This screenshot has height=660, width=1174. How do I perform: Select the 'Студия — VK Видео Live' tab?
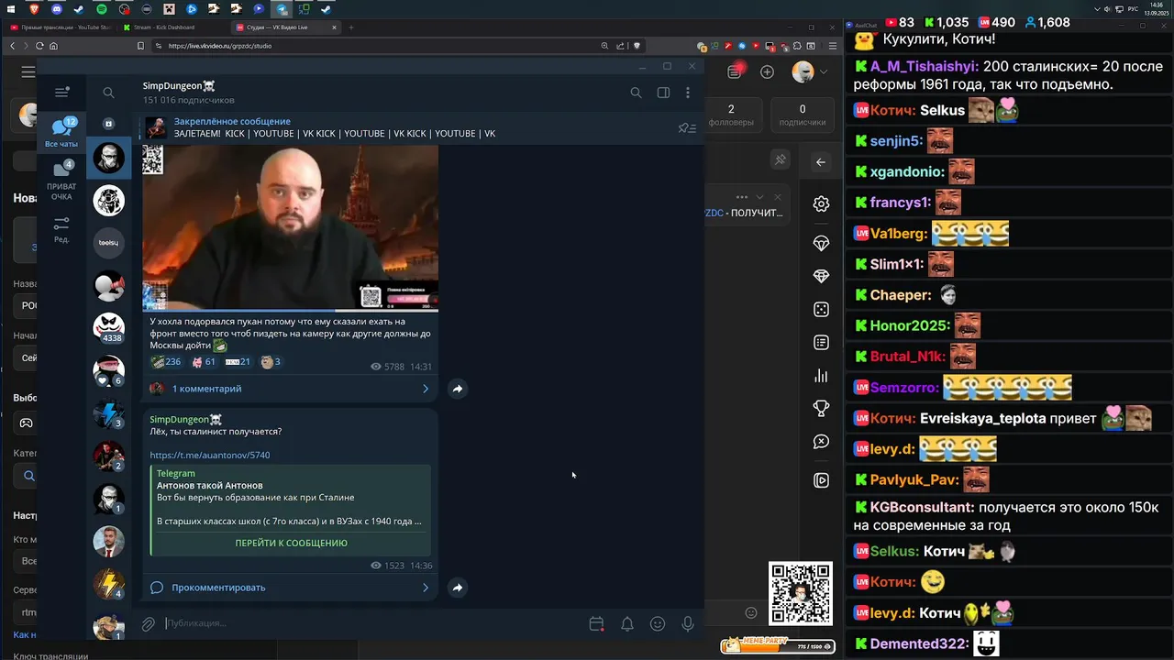coord(286,27)
